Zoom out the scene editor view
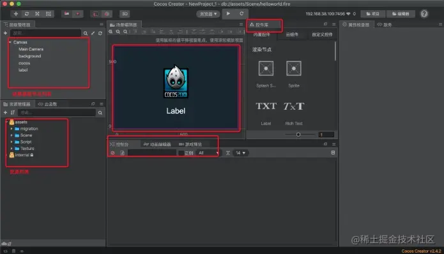The image size is (444, 254). pos(118,32)
